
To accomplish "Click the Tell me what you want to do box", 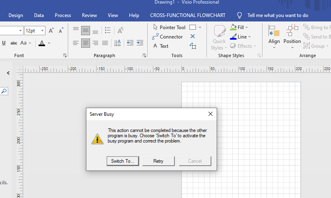I will coord(278,15).
